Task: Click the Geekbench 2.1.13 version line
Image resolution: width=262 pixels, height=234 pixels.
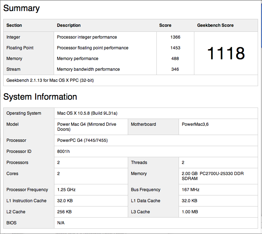Action: (x=50, y=80)
